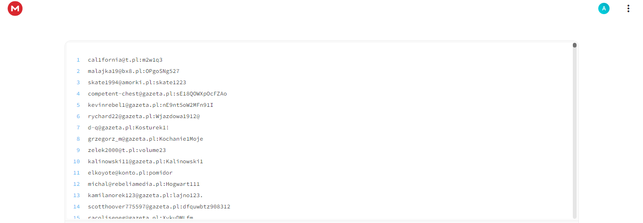Image resolution: width=643 pixels, height=223 pixels.
Task: Select line number 2 in gutter
Action: (78, 71)
